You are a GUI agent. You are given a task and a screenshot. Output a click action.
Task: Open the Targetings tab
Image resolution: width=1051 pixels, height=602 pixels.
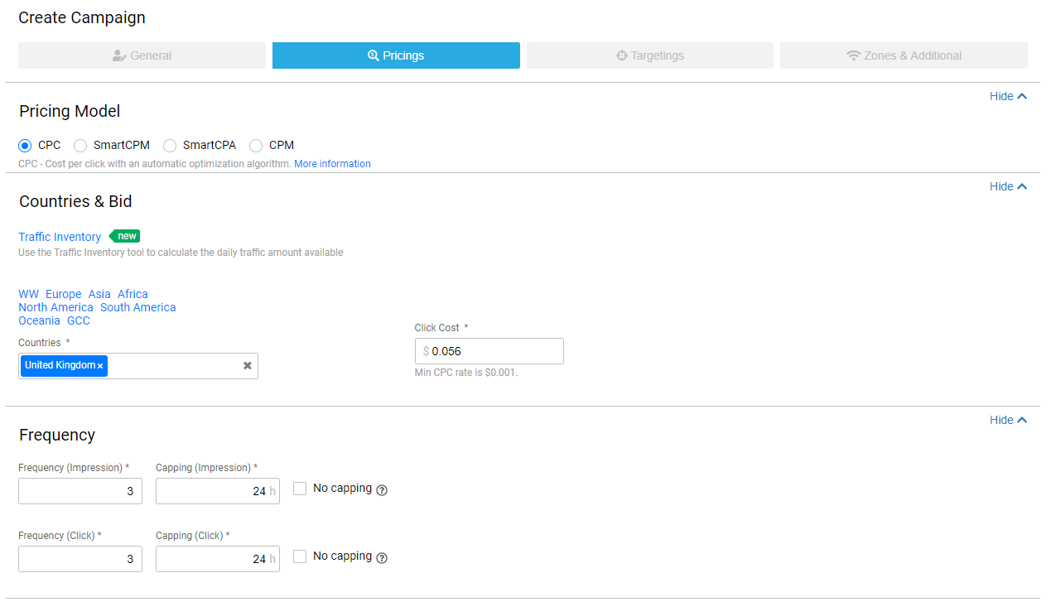point(650,55)
